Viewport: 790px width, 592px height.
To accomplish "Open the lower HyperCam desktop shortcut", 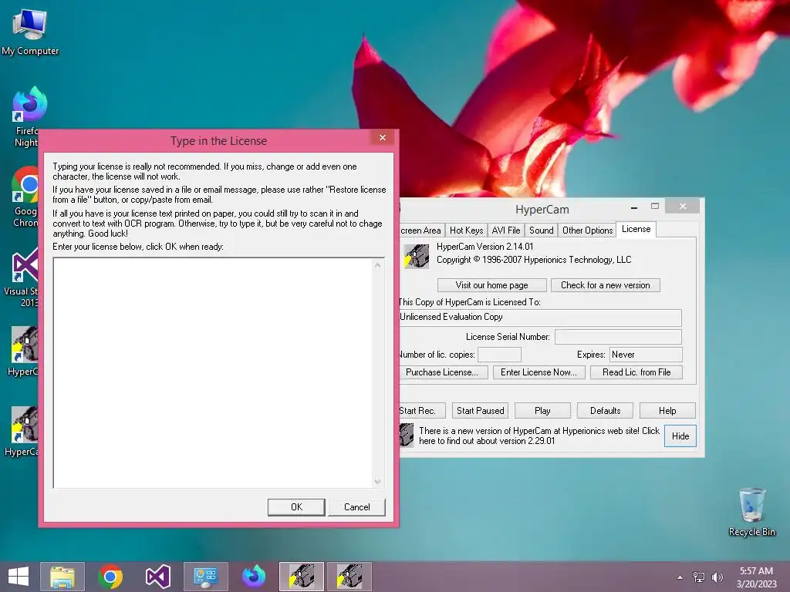I will [x=22, y=432].
